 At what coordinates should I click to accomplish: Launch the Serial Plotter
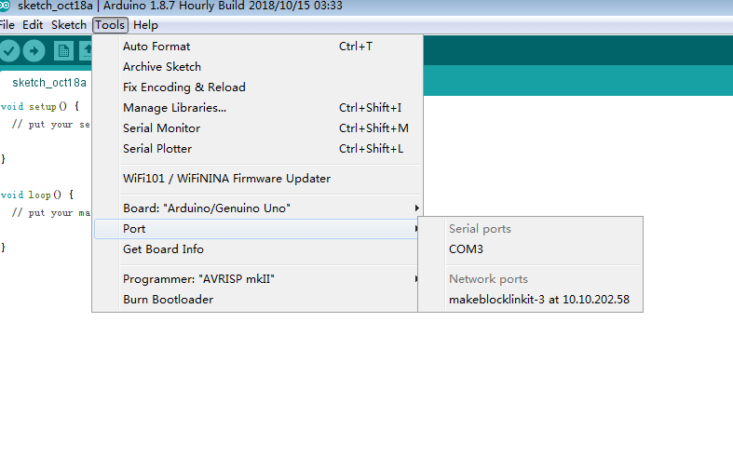pyautogui.click(x=258, y=149)
